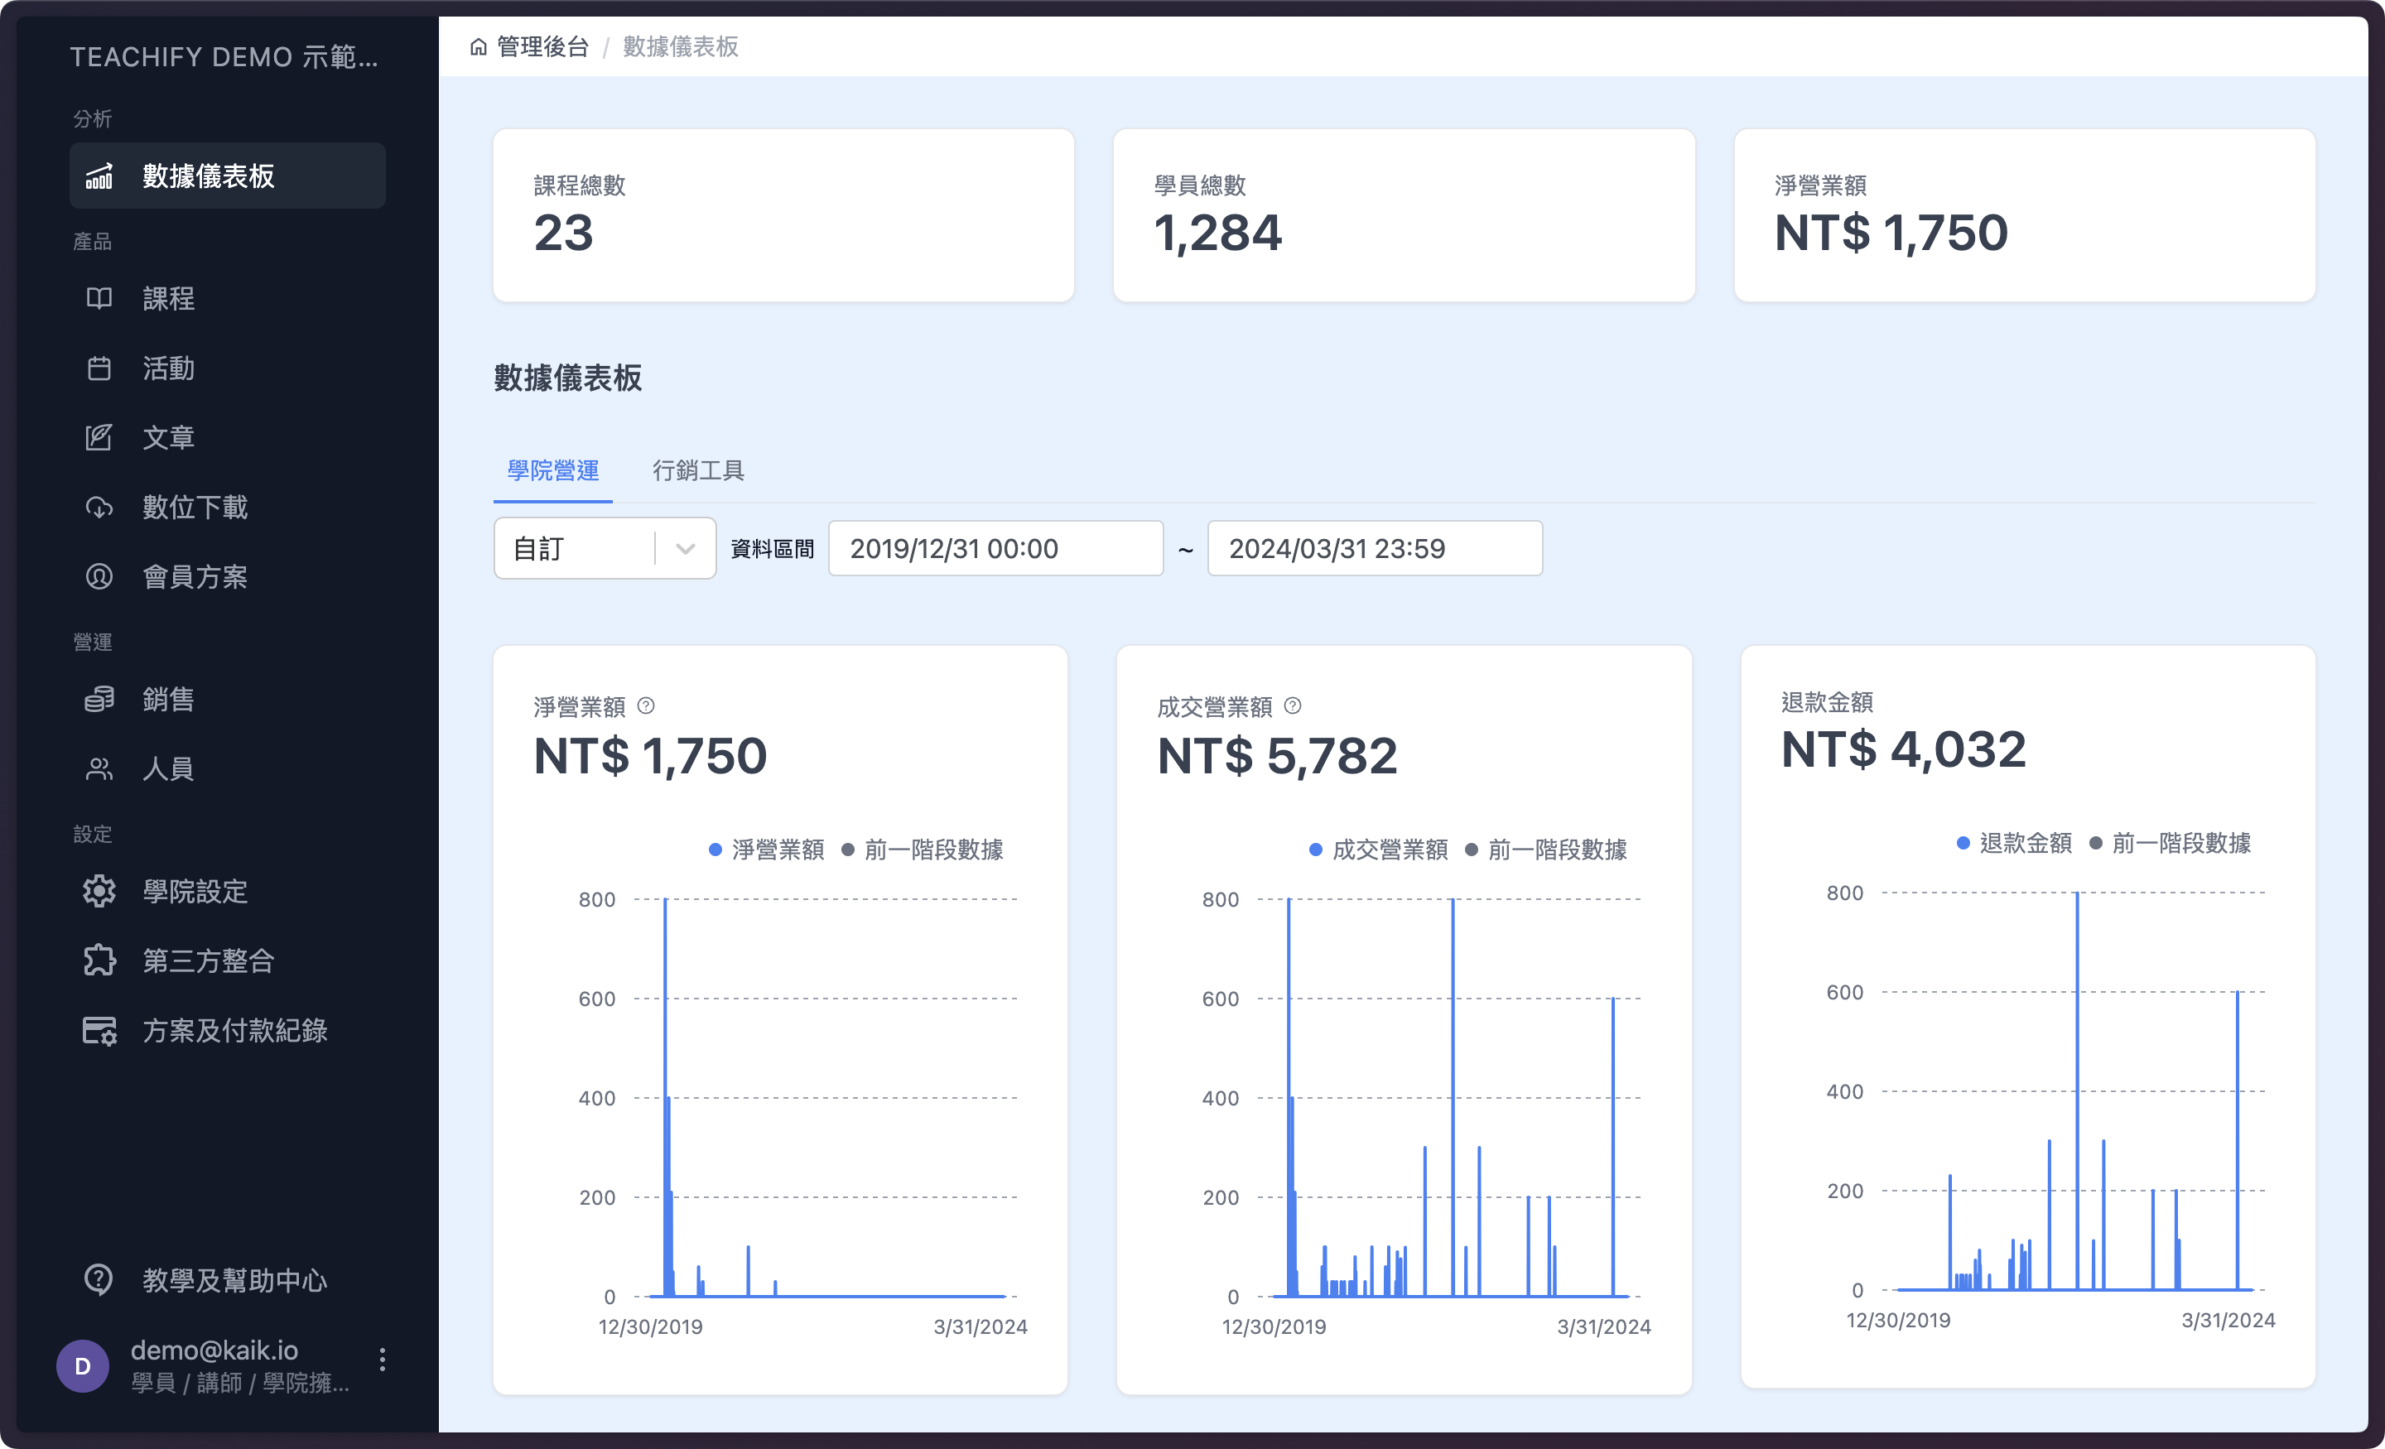Click NT$ 4,032 退款金額 value
The image size is (2385, 1449).
point(1903,750)
